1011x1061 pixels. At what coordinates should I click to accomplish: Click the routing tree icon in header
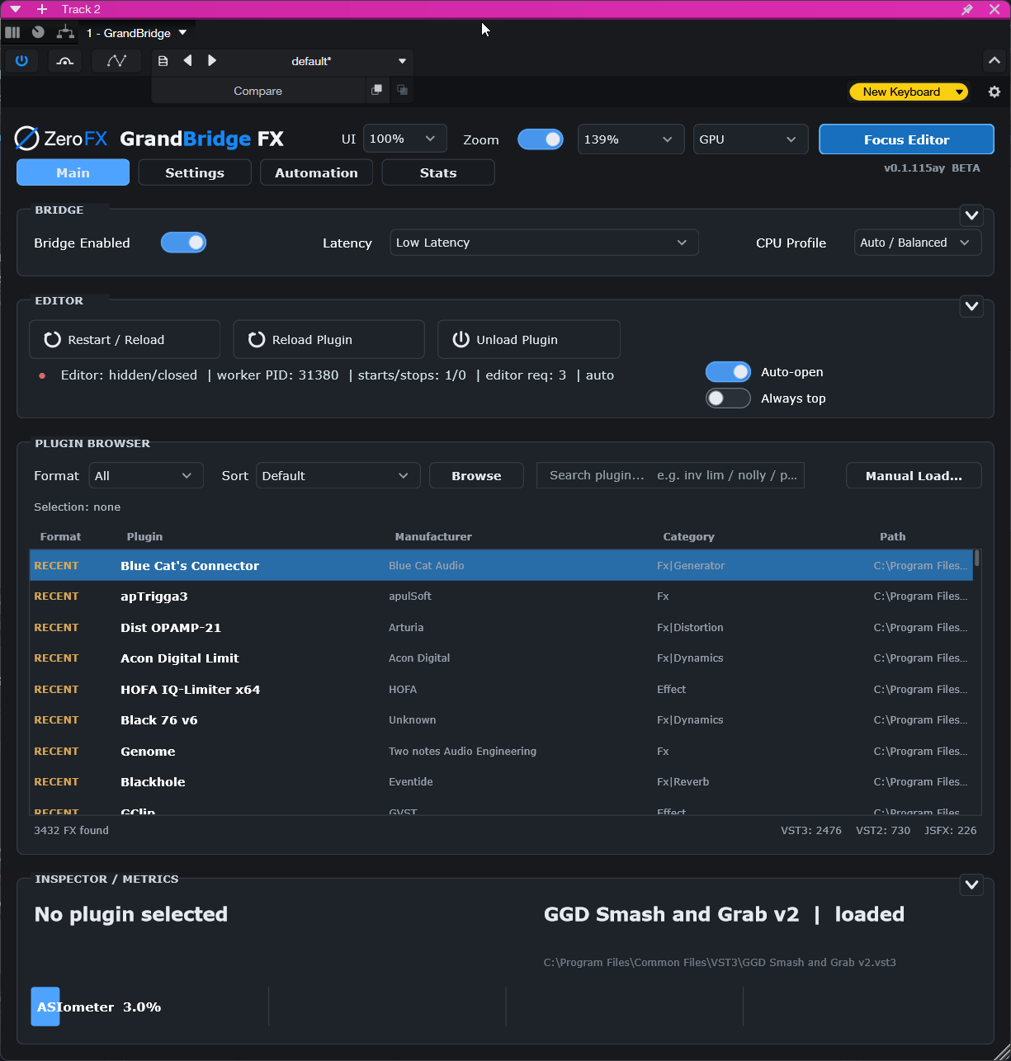coord(65,32)
